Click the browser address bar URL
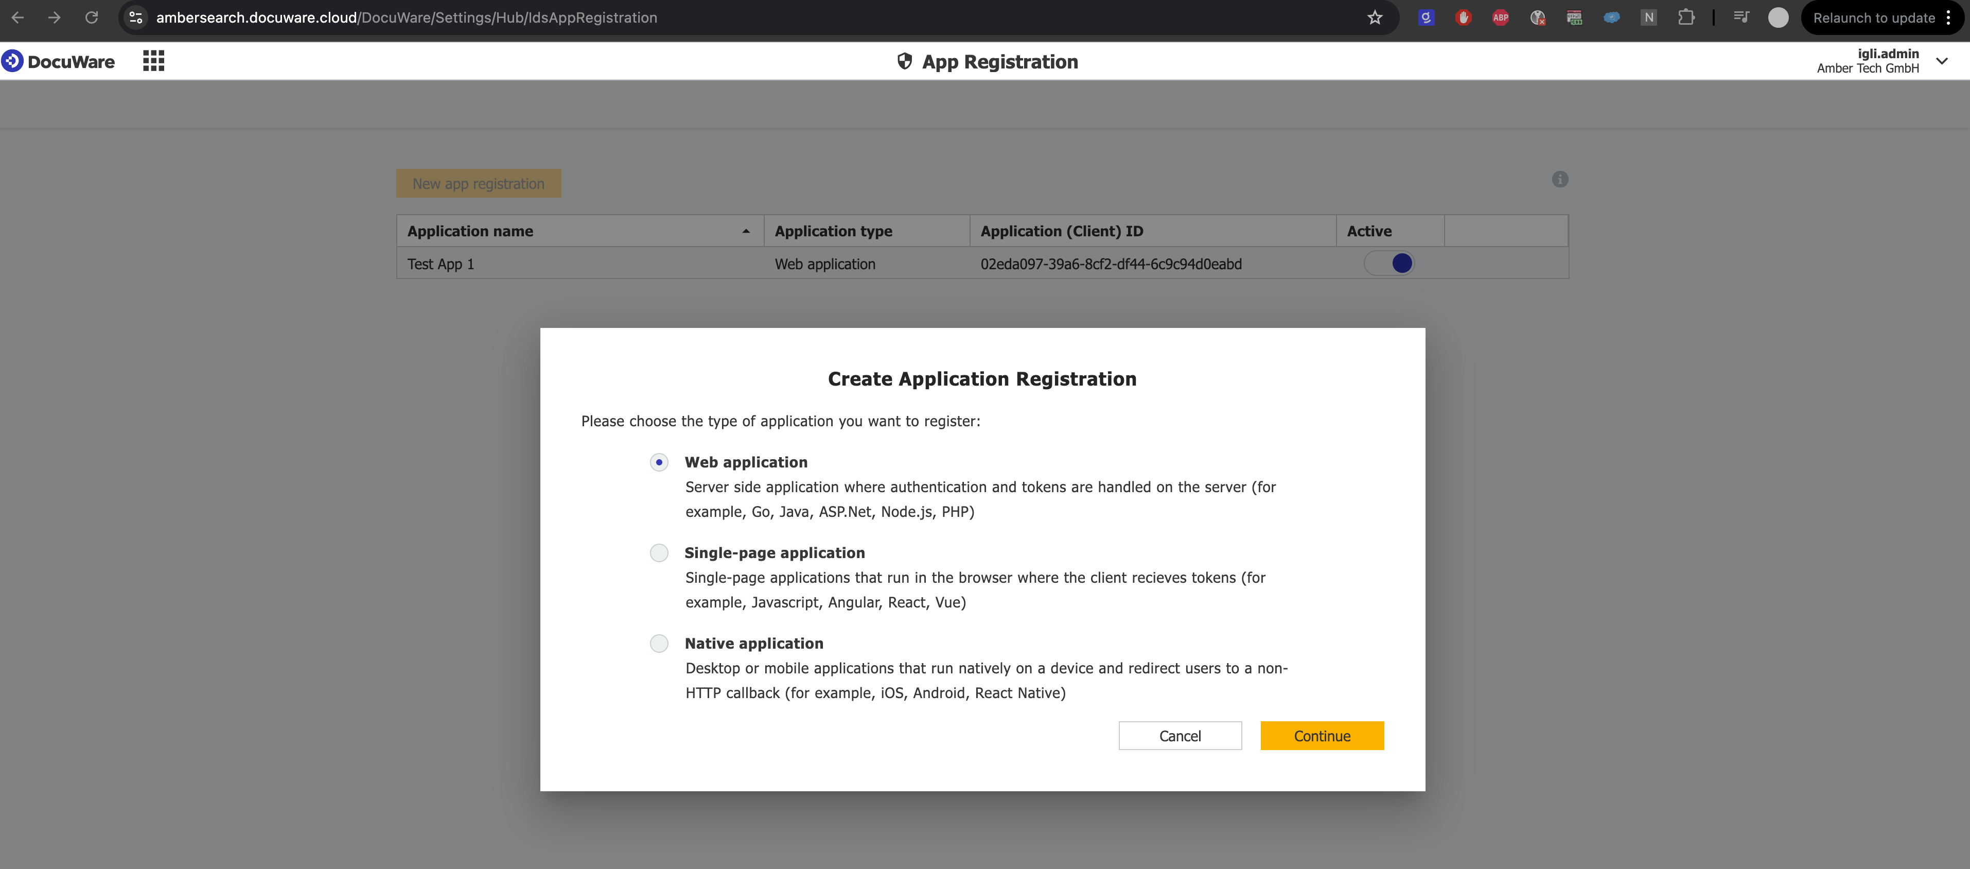 click(406, 18)
